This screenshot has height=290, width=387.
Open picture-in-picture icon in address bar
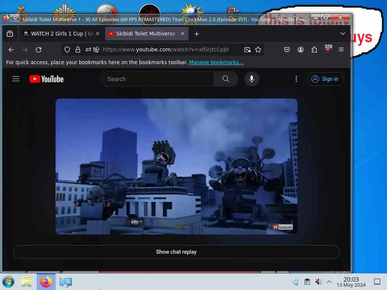[247, 49]
